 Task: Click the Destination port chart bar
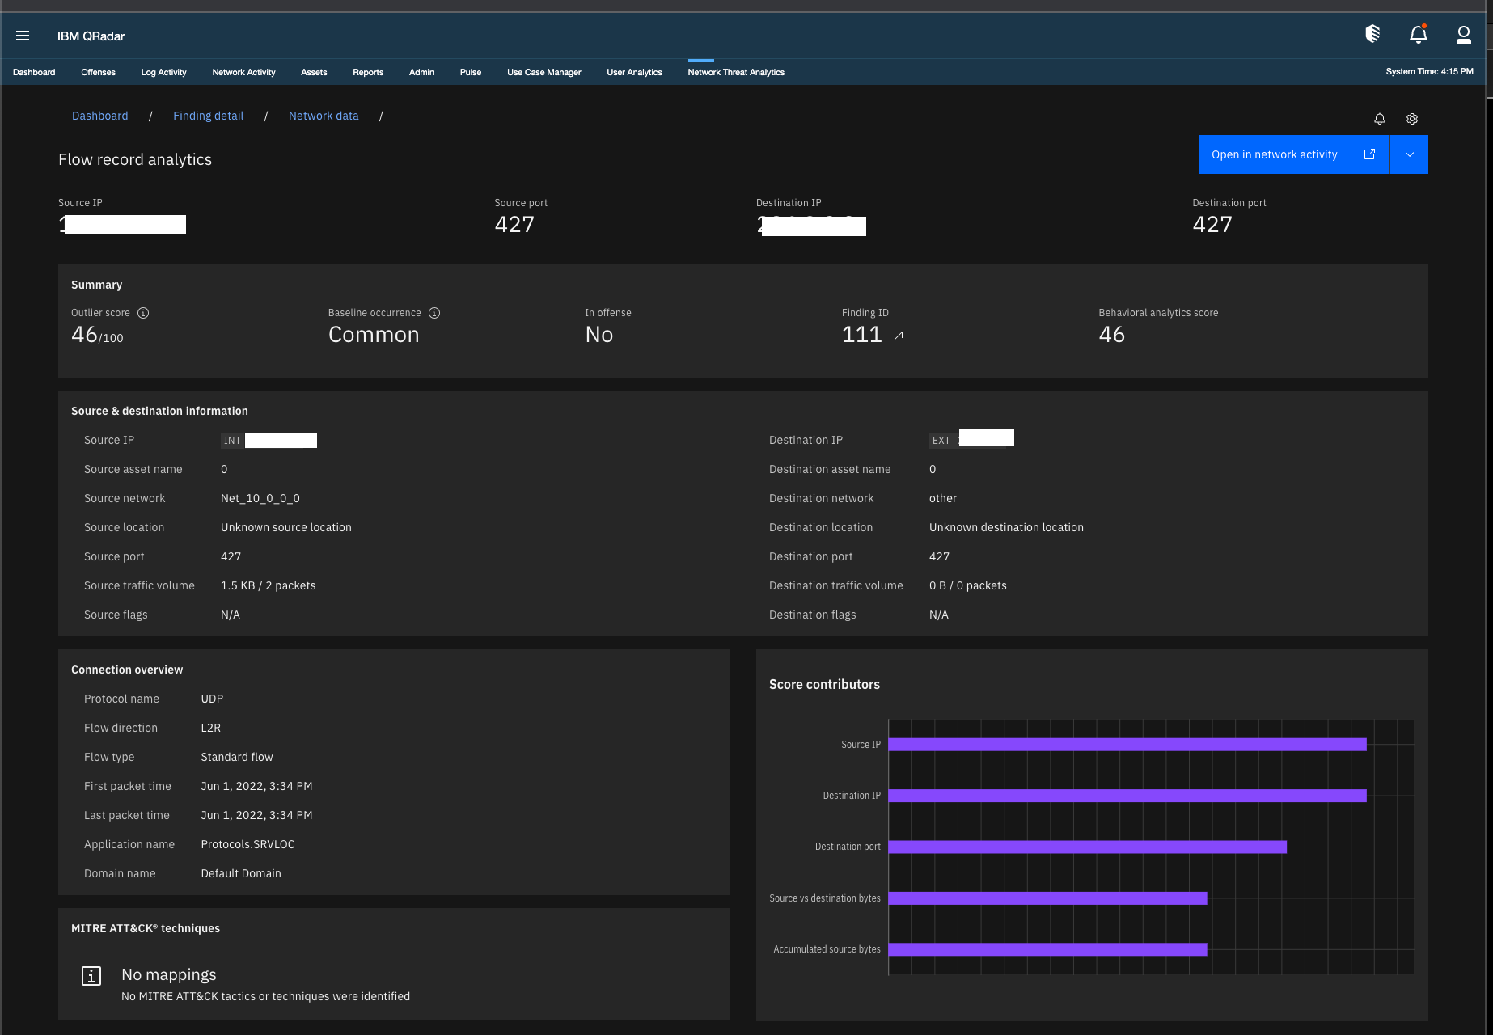coord(1088,847)
